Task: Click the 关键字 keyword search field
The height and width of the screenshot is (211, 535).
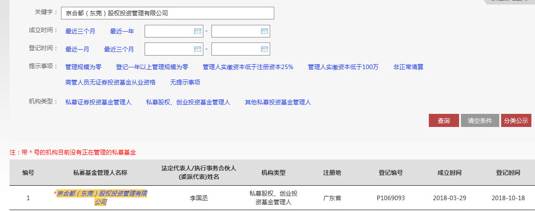Action: click(167, 13)
